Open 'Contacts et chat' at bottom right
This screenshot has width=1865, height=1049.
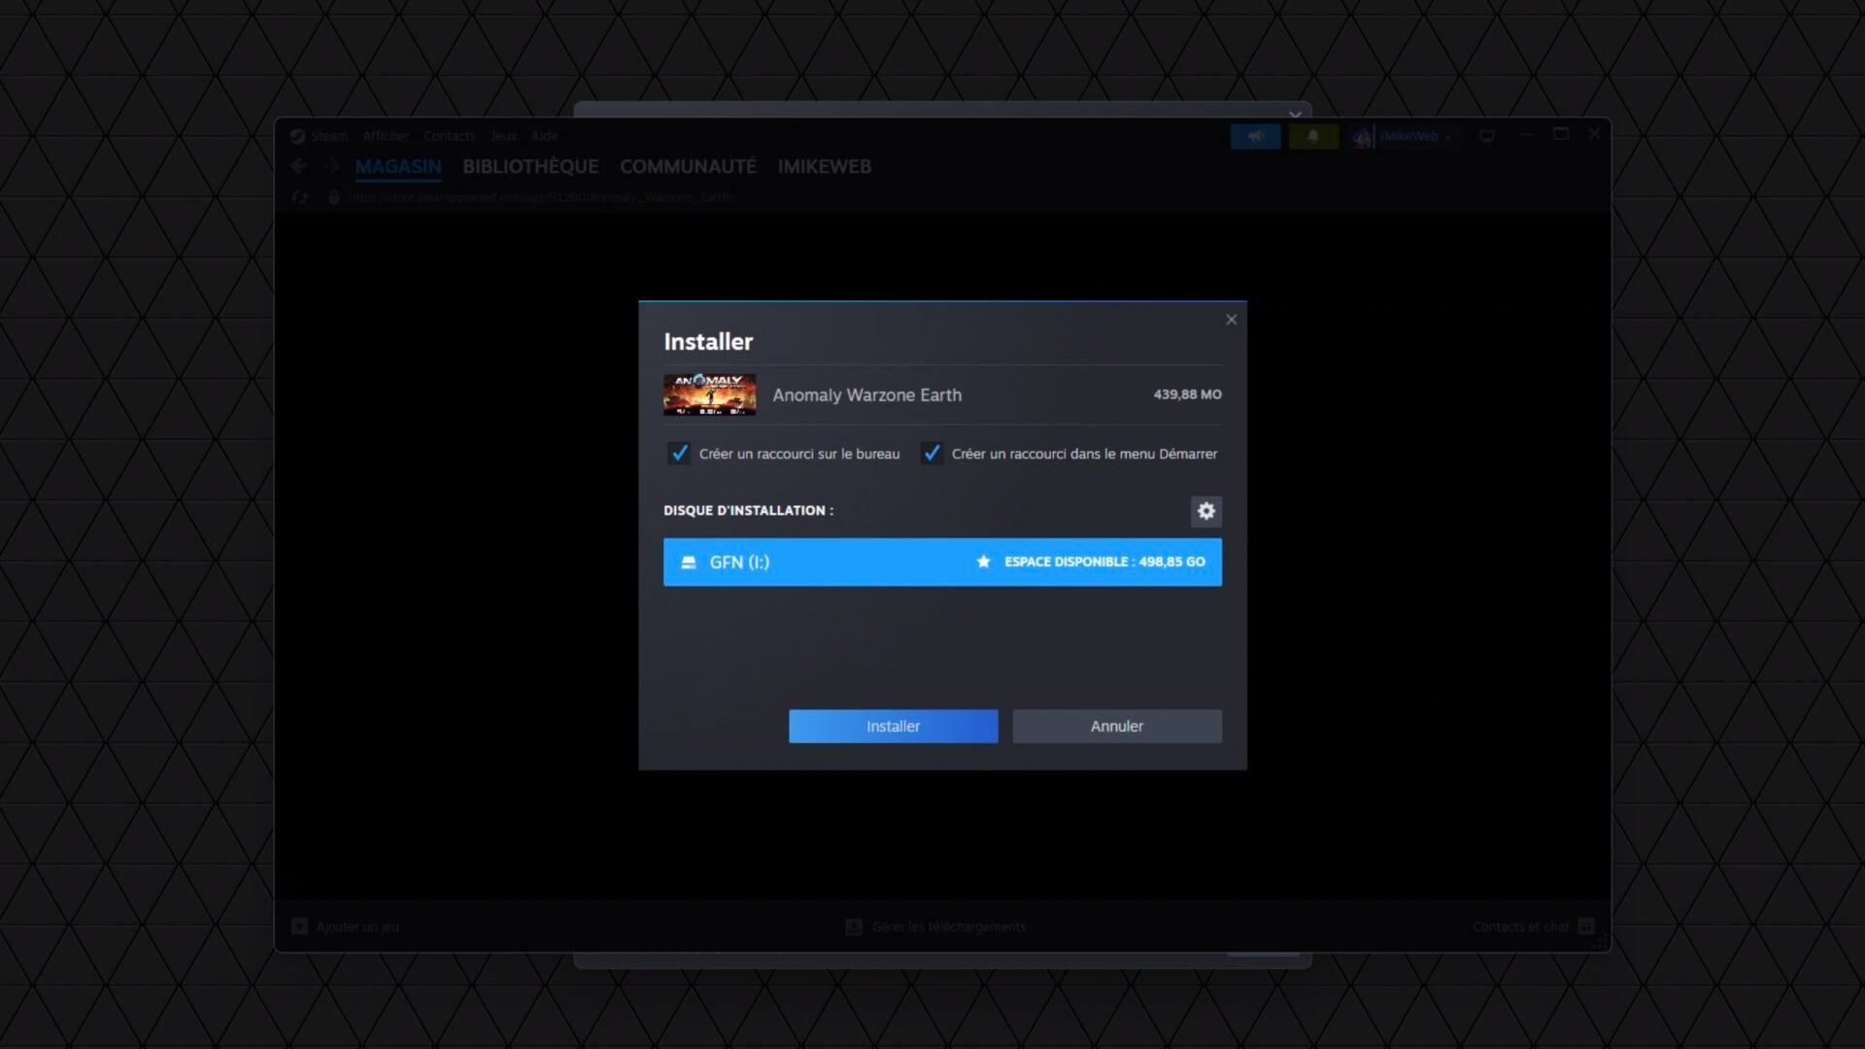point(1520,927)
